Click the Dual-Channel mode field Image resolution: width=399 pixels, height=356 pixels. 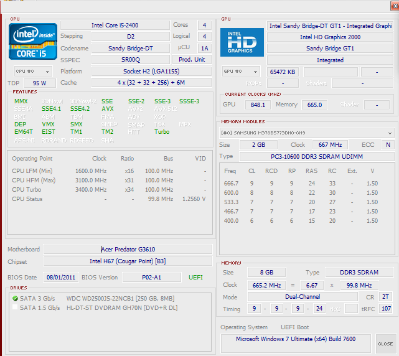point(303,296)
